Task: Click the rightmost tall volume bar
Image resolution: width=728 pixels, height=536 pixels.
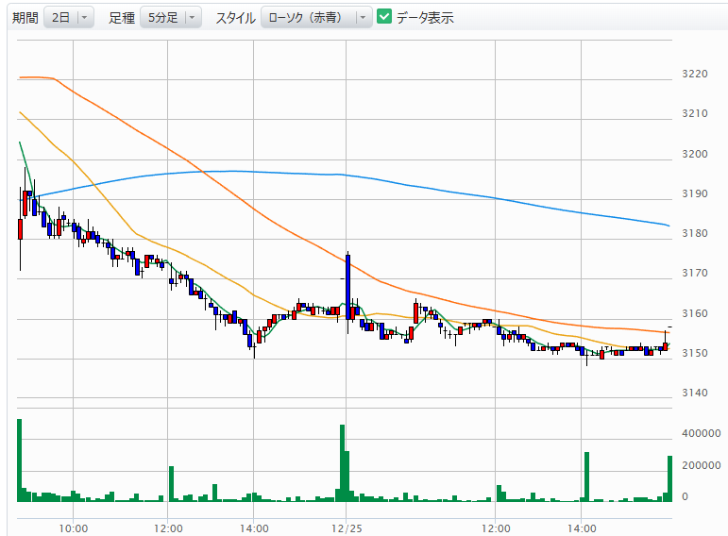Action: [x=669, y=477]
